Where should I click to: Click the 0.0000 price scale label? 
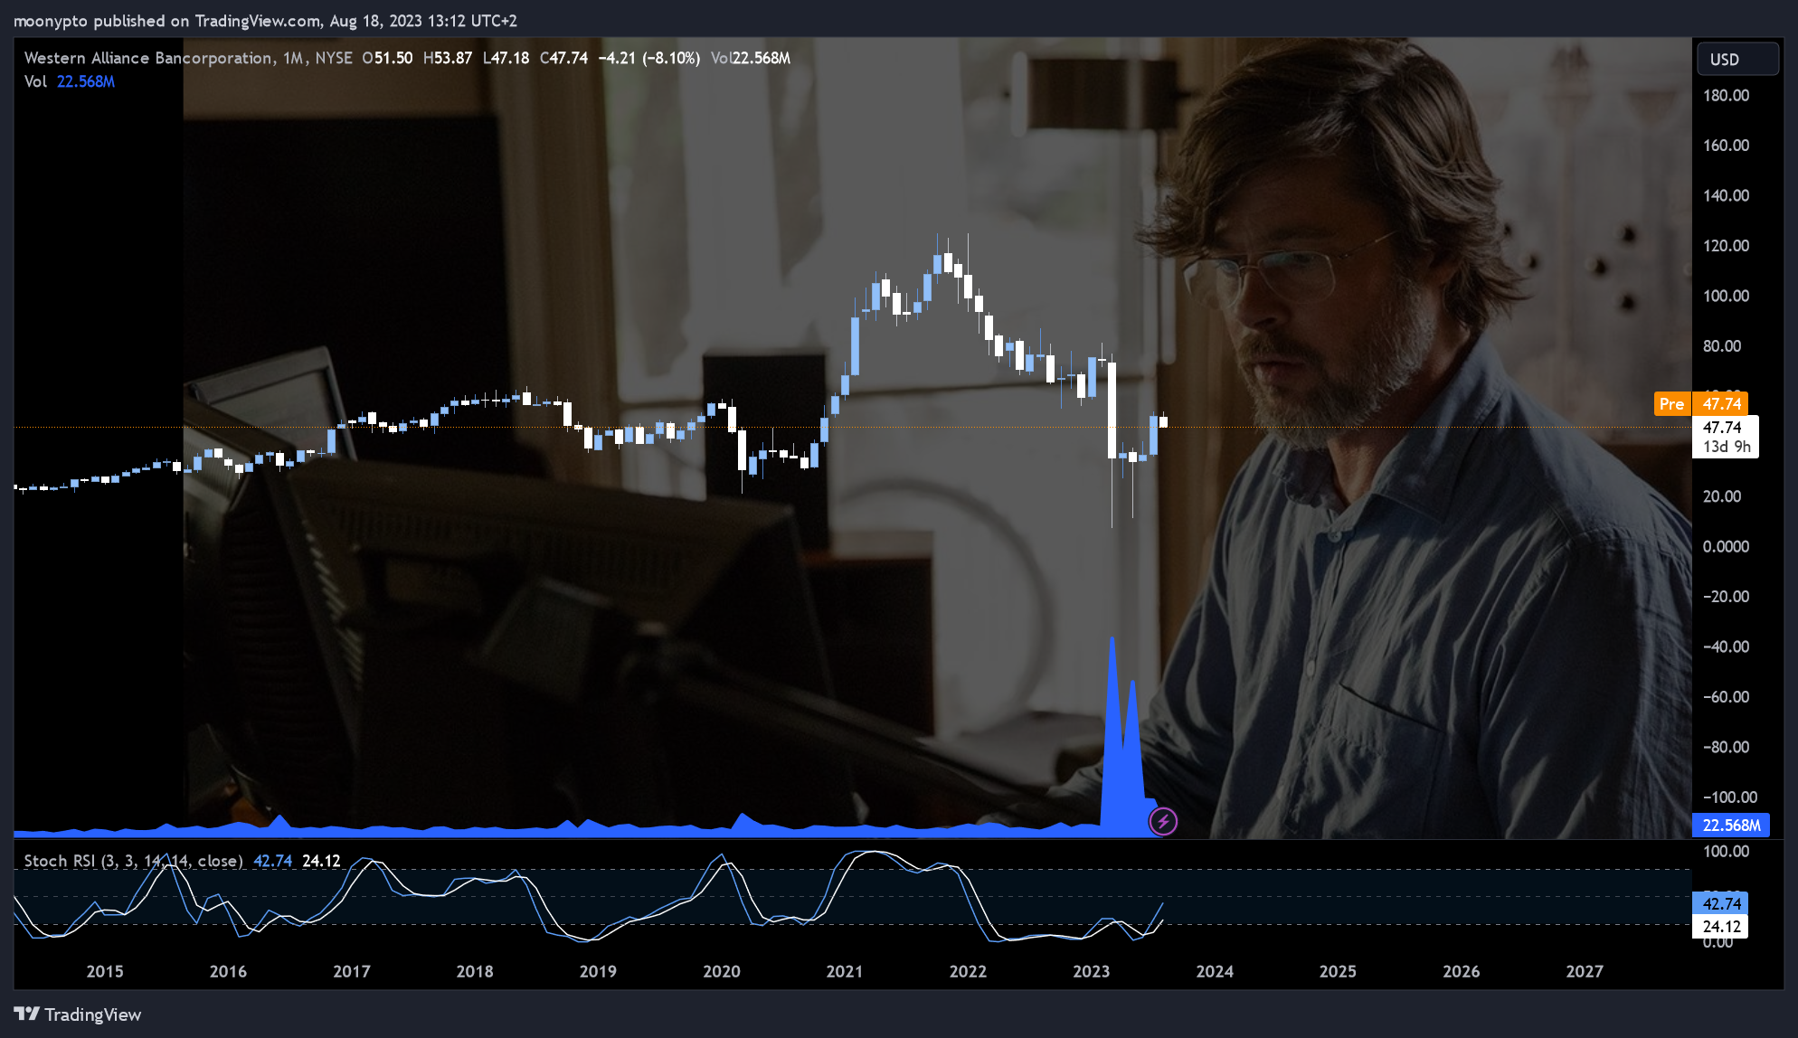[x=1727, y=546]
